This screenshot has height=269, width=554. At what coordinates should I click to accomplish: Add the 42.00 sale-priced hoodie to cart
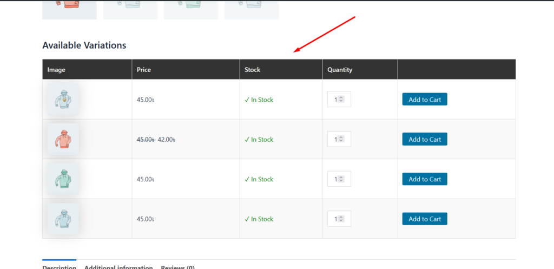click(424, 140)
